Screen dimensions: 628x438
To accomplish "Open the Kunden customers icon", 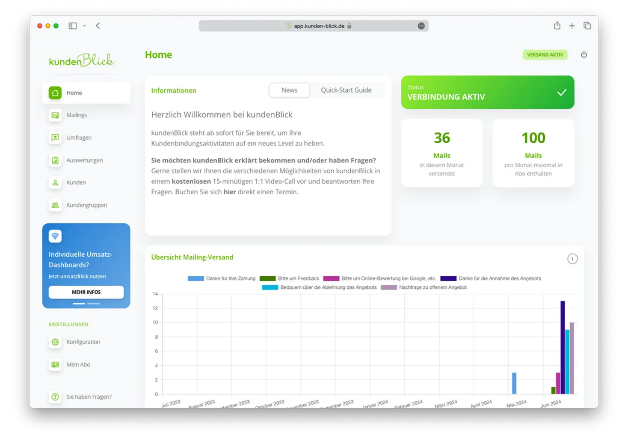I will 55,183.
